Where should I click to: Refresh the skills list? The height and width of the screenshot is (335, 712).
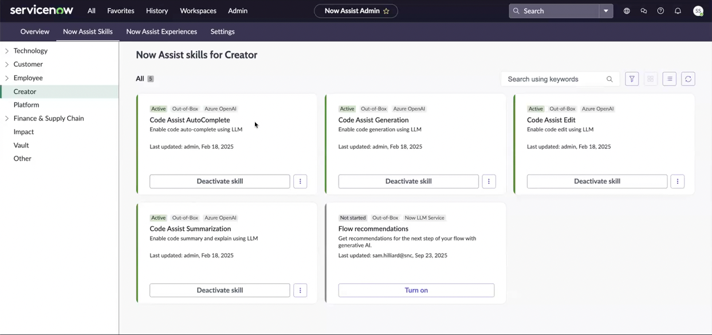point(688,79)
